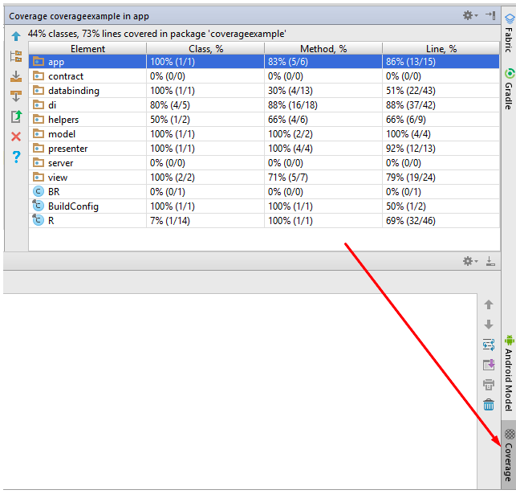Screen dimensions: 516x494
Task: Select the BR class row
Action: (x=264, y=192)
